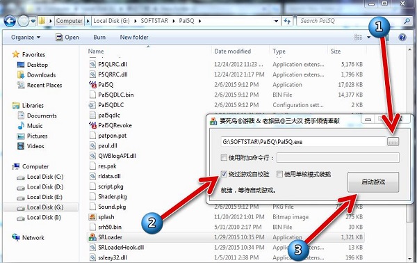Sort by the Name column header
Screen dimensions: 417x263
(96, 51)
